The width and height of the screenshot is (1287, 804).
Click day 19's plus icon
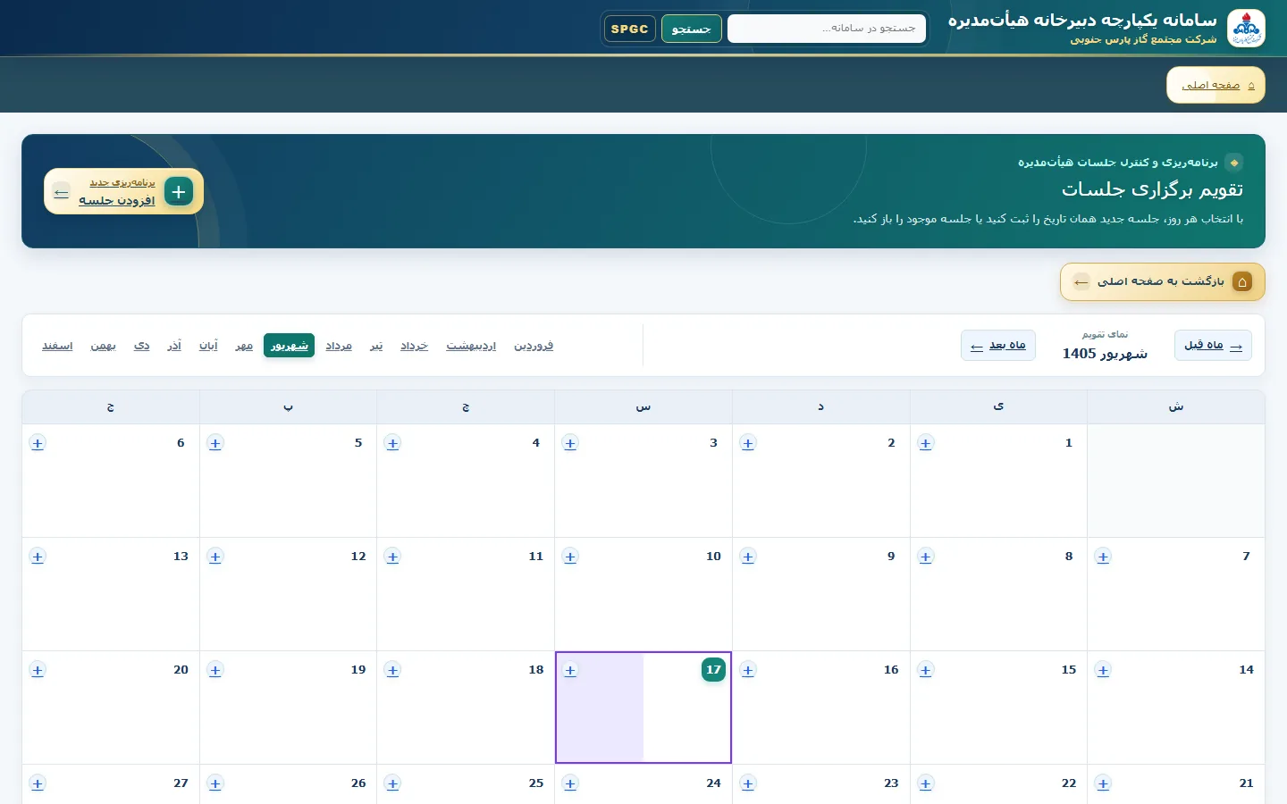coord(215,670)
